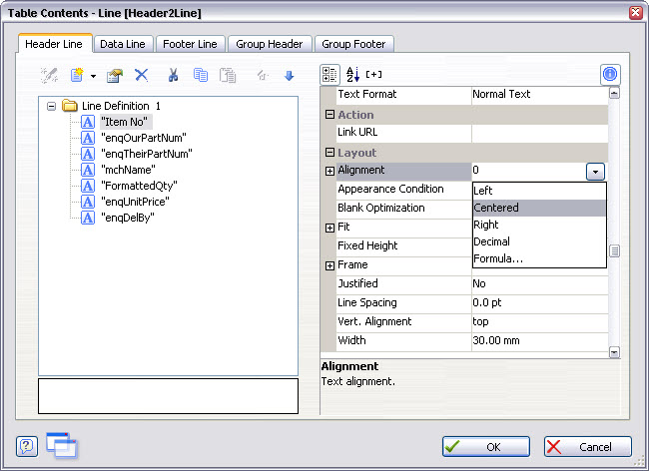Select the "enqDelBy" column label
This screenshot has height=471, width=649.
[x=128, y=218]
